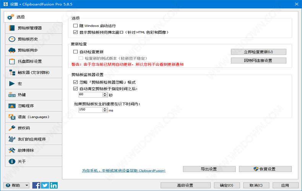
Task: Click the 触发器 (文字擦除) icon
Action: (12, 73)
